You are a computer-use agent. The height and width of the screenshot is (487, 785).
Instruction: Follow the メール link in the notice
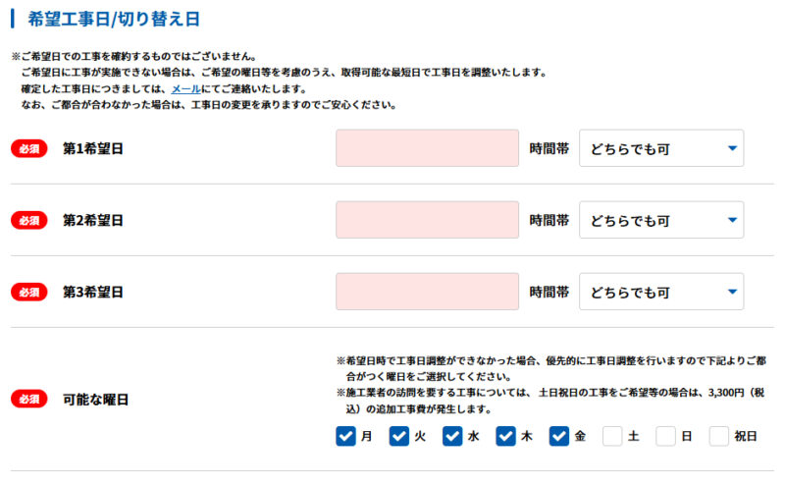tap(185, 89)
